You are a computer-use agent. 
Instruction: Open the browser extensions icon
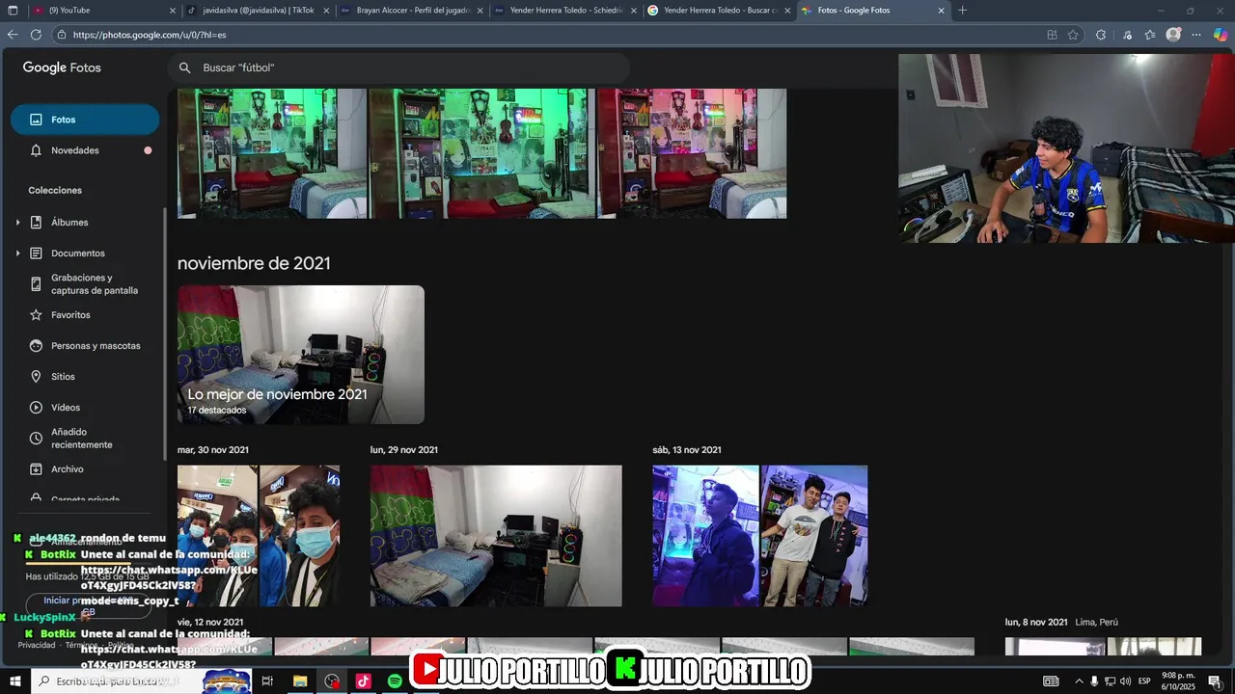[x=1101, y=35]
